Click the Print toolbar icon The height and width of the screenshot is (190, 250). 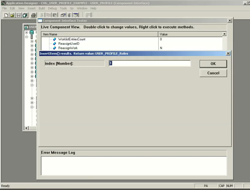coord(33,15)
